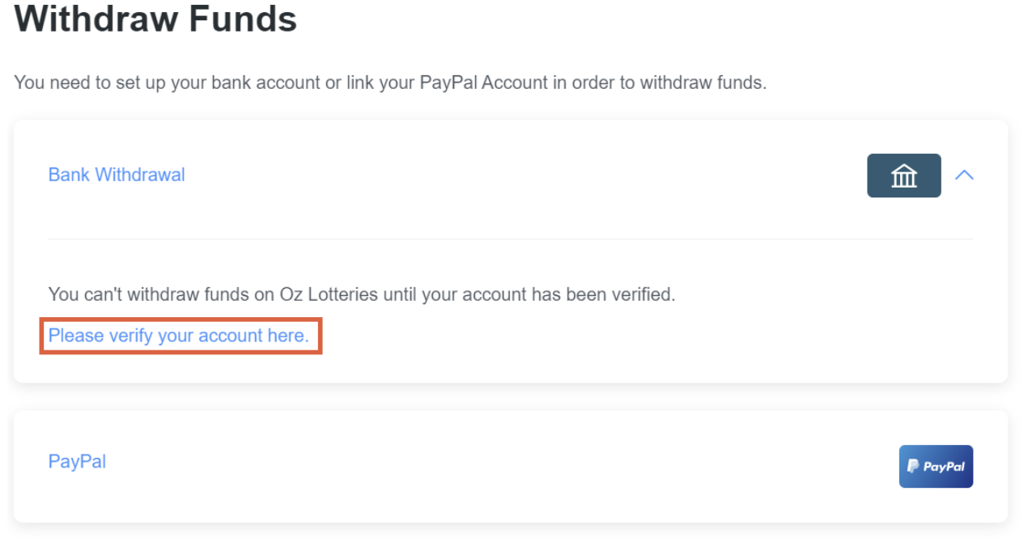Open the "Please verify your account here." link
The width and height of the screenshot is (1028, 542).
[x=179, y=336]
